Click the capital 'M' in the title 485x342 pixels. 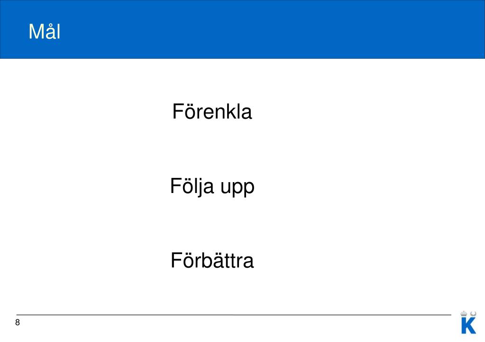36,32
